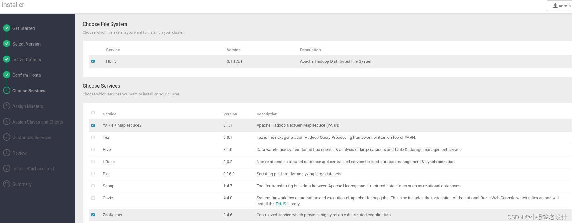
Task: Open the Customize Services step
Action: (x=32, y=138)
